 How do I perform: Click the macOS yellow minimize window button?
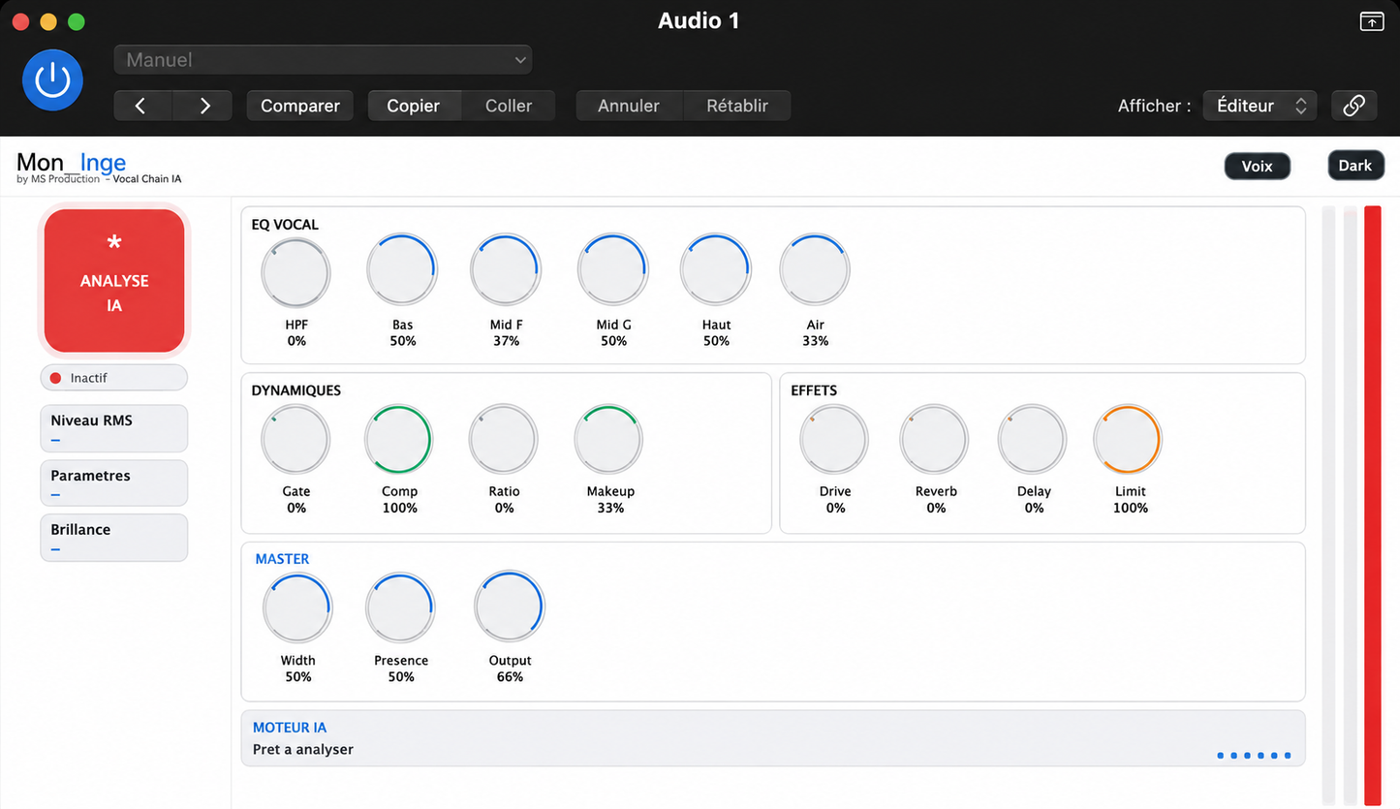point(48,21)
